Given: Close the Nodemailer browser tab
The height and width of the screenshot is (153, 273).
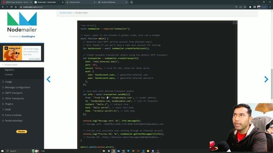Looking at the screenshot, I should (63, 2).
